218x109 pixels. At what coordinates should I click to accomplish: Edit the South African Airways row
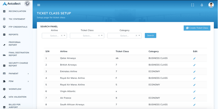[x=194, y=105]
